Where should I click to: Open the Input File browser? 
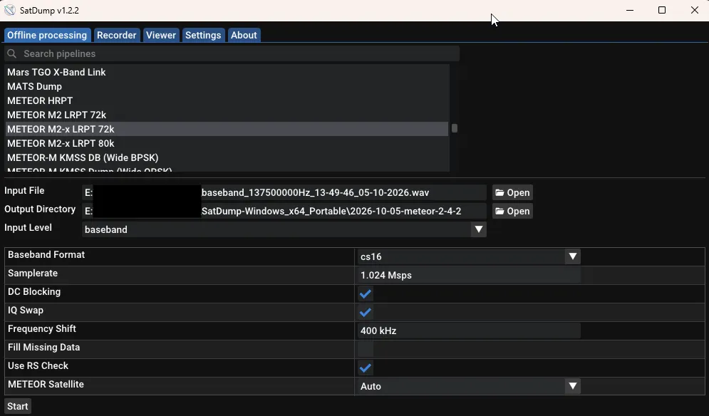point(512,192)
